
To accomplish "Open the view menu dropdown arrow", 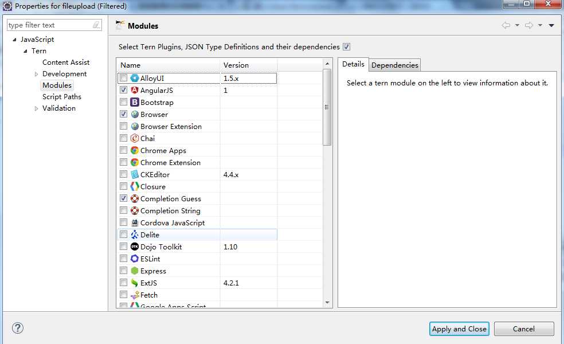I will (551, 25).
